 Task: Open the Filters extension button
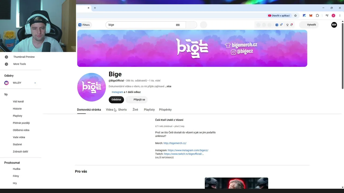84,25
